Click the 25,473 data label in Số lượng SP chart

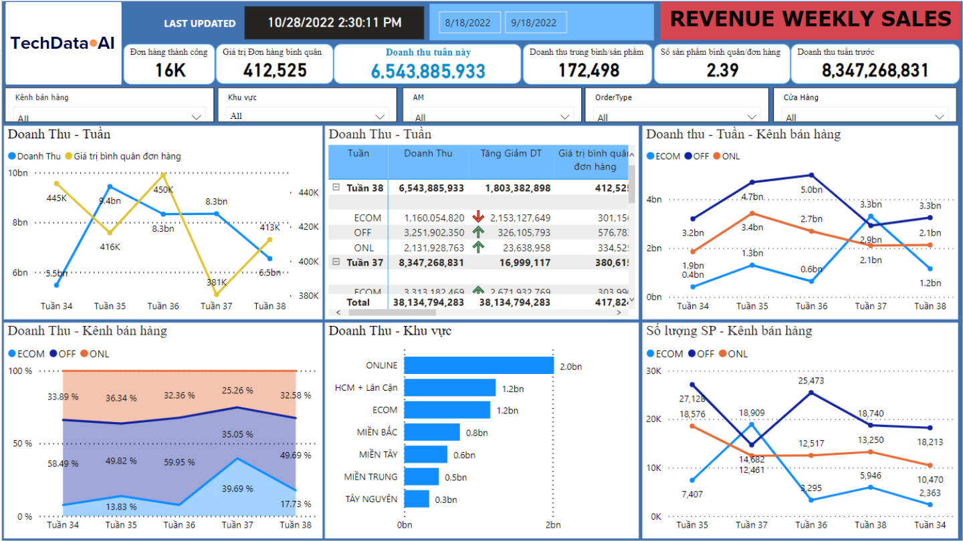pos(812,380)
